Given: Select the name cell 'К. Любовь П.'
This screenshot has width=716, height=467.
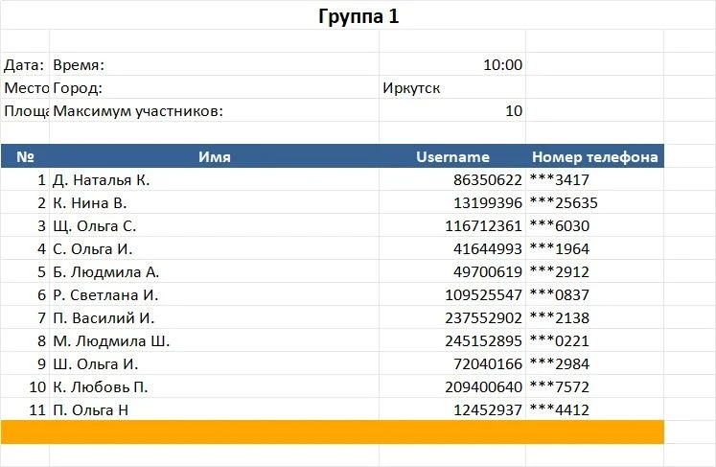Looking at the screenshot, I should [x=214, y=386].
